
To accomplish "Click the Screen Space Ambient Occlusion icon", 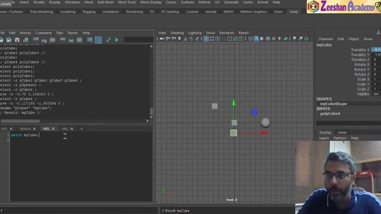I will pyautogui.click(x=294, y=39).
